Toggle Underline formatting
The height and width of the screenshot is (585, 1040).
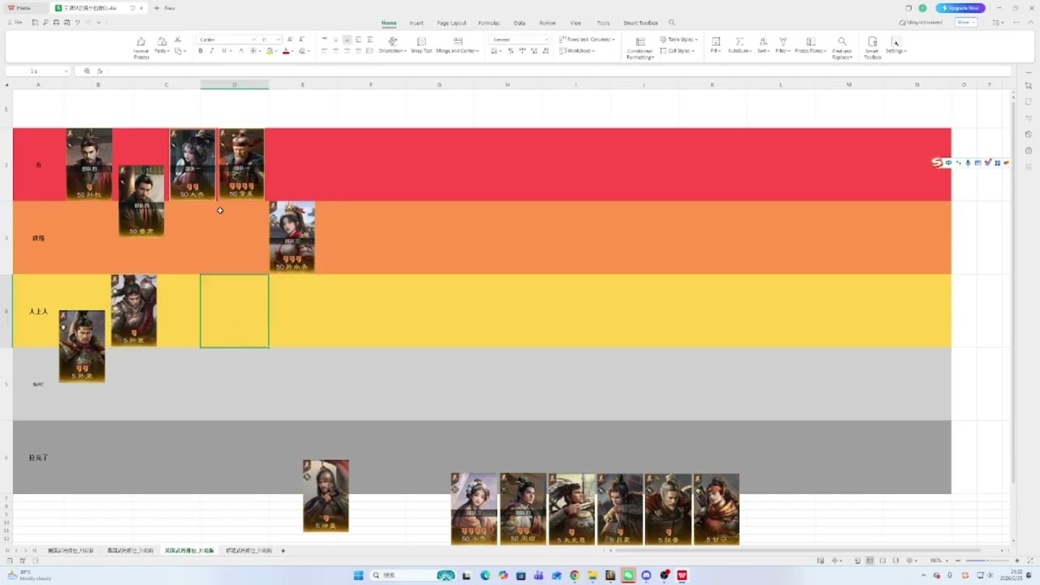point(224,50)
